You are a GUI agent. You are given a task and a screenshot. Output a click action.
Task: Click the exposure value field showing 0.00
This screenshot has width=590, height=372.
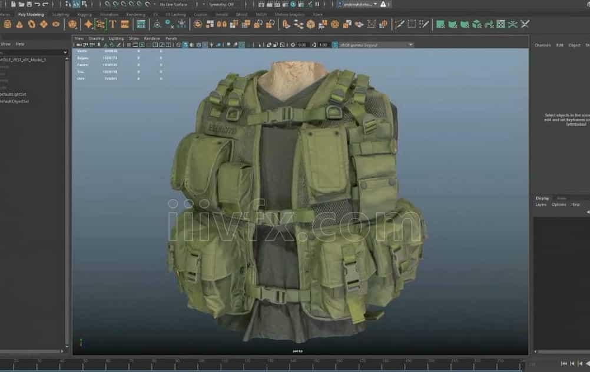point(302,45)
